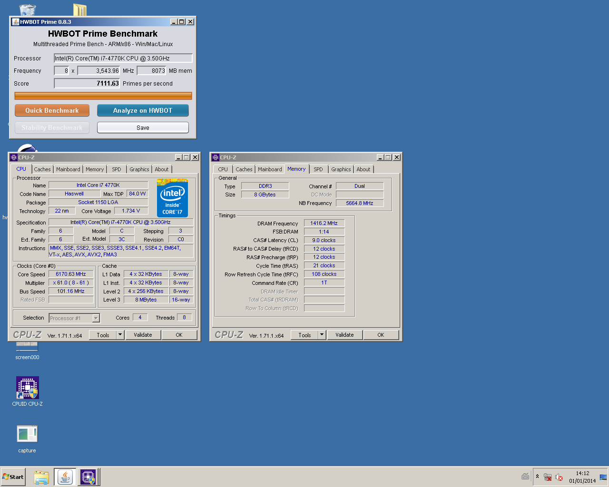609x487 pixels.
Task: Expand Tools dropdown arrow in Memory CPU-Z
Action: coord(322,335)
